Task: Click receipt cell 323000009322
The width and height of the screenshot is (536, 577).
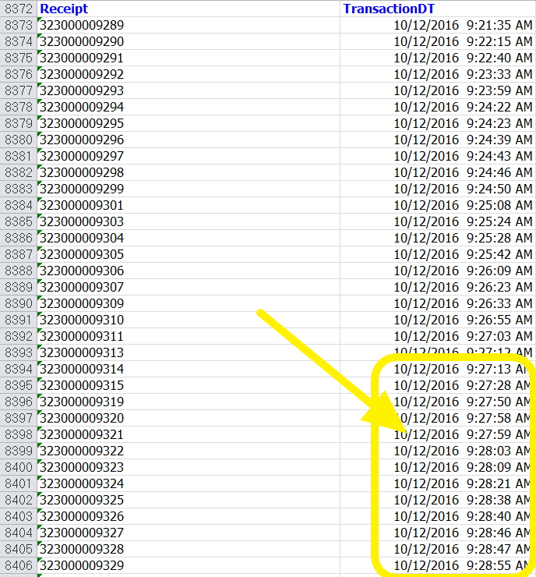Action: [189, 451]
